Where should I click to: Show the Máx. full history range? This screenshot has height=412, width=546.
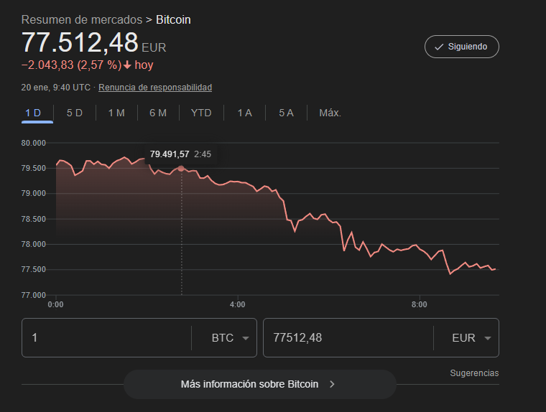pyautogui.click(x=330, y=113)
